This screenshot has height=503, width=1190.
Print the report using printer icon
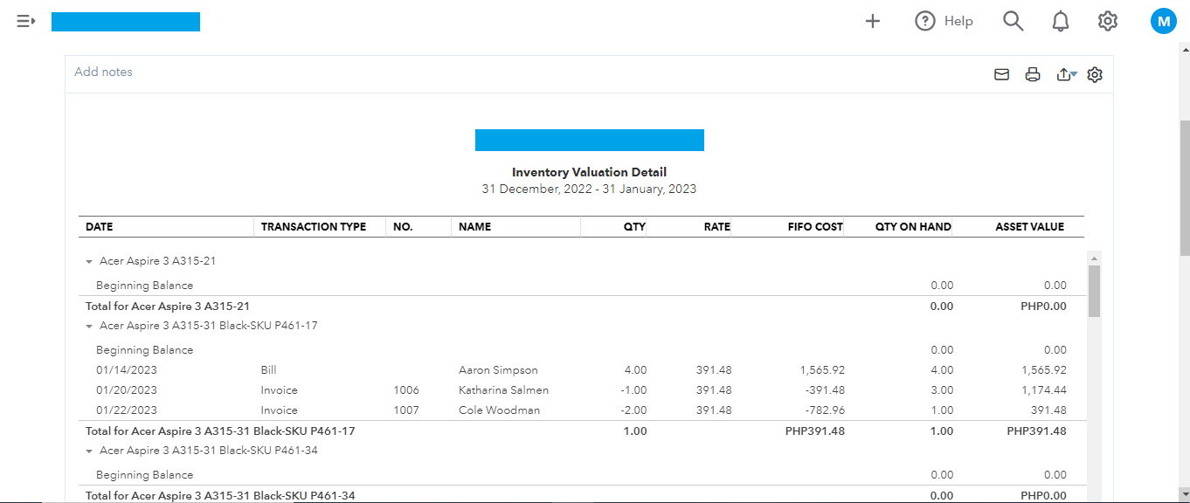pyautogui.click(x=1033, y=75)
